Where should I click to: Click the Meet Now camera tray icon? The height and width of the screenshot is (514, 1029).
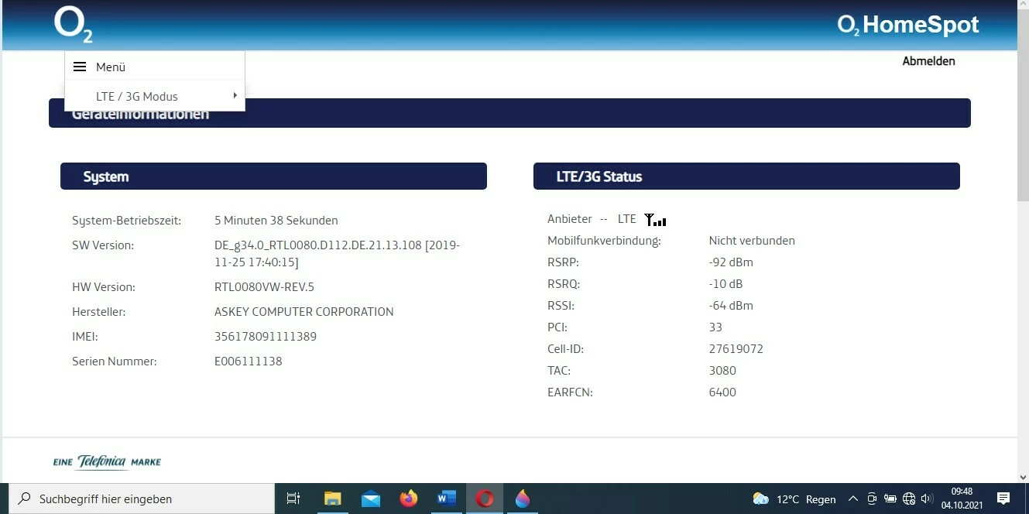pyautogui.click(x=872, y=499)
